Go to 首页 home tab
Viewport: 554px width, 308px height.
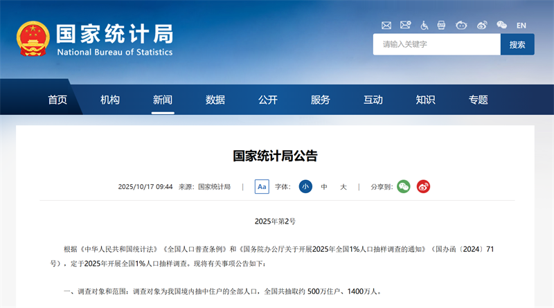(x=57, y=100)
